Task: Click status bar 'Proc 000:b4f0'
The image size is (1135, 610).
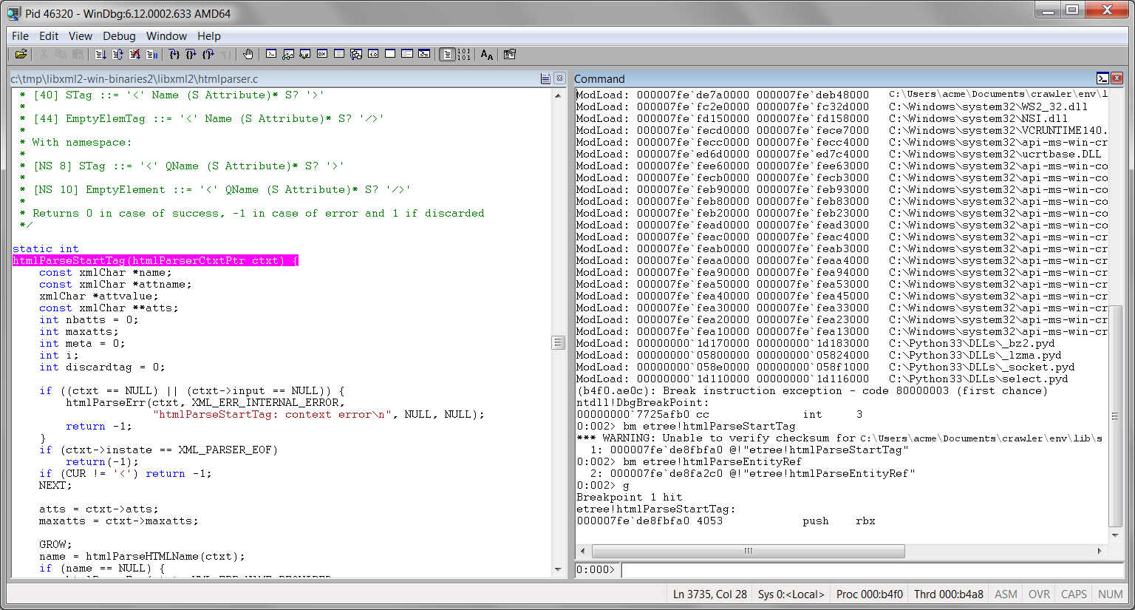Action: coord(869,594)
